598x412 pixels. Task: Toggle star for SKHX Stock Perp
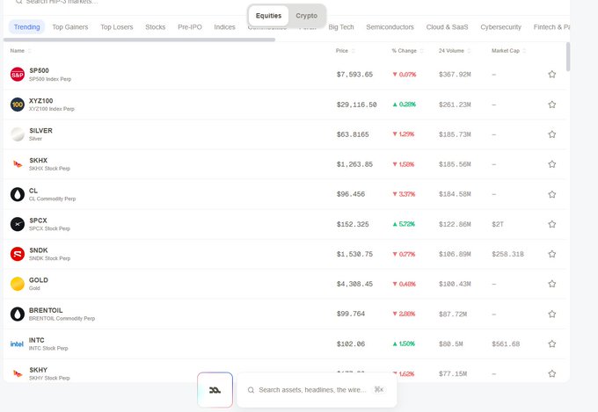click(551, 164)
